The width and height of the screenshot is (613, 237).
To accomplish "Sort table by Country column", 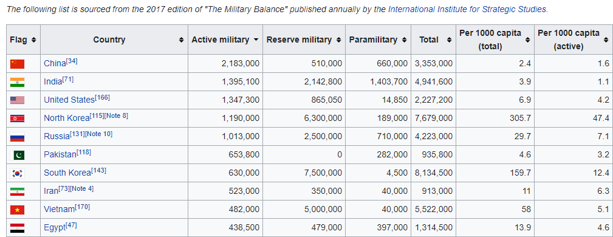I will click(x=182, y=39).
